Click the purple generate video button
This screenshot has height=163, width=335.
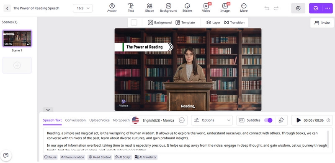pyautogui.click(x=316, y=8)
